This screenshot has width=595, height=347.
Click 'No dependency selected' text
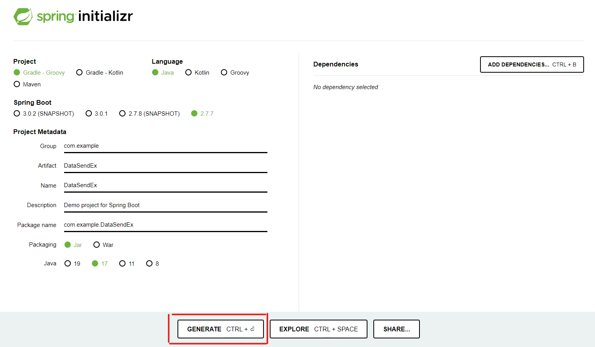tap(346, 87)
